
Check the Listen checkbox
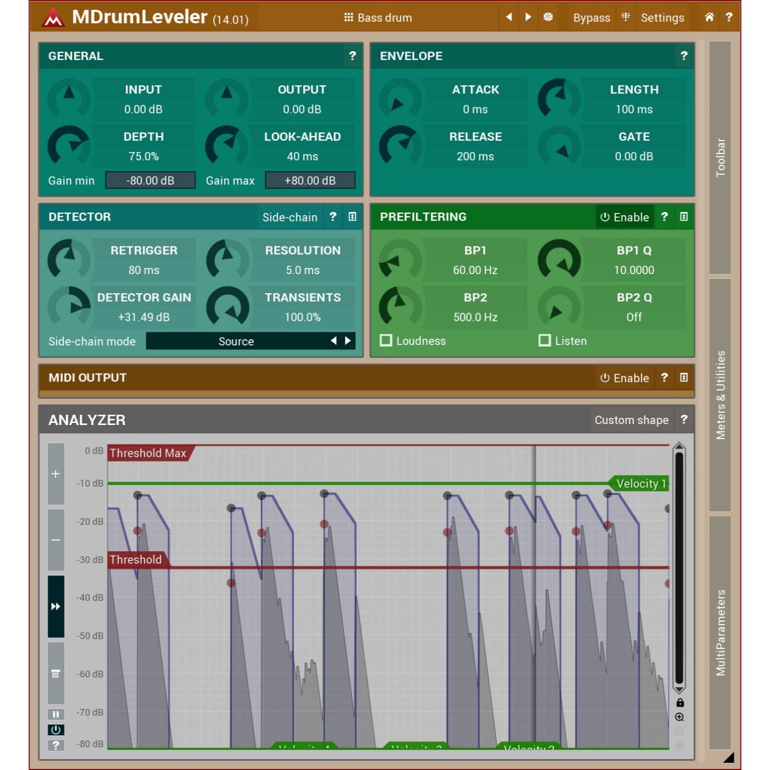point(545,340)
